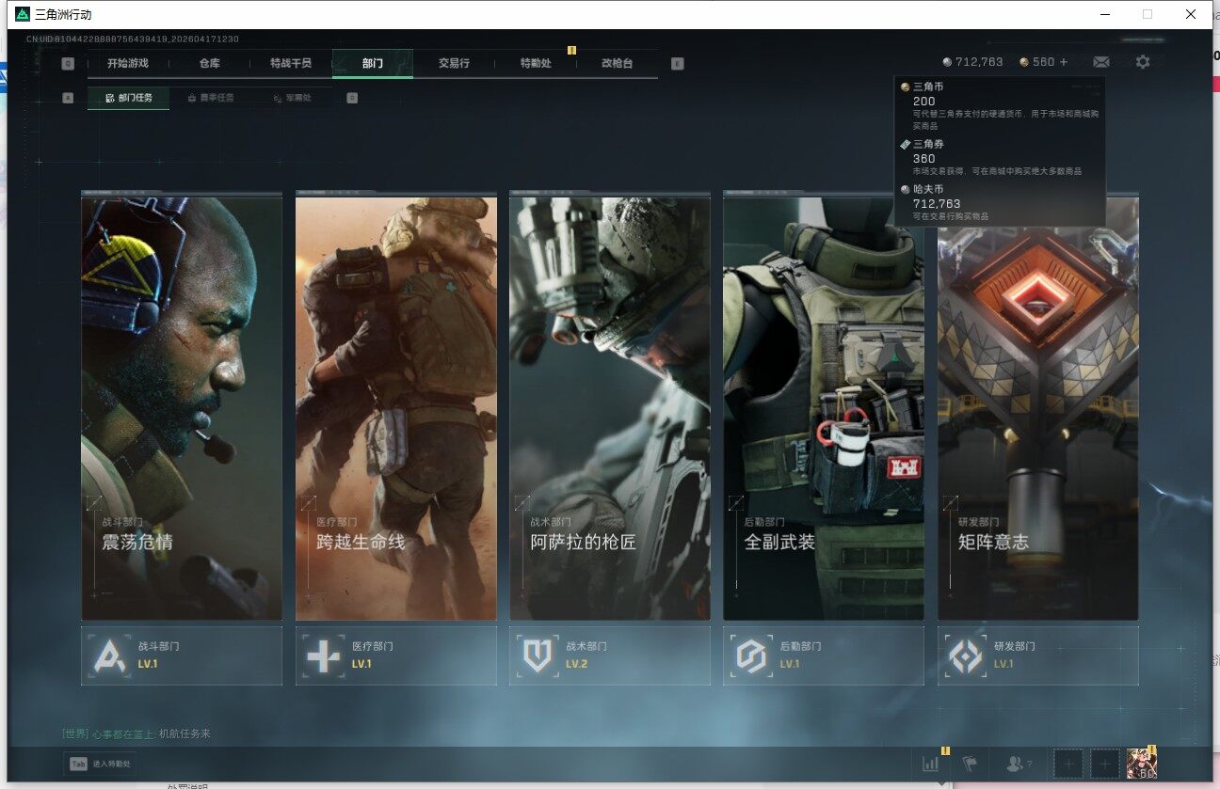Click the 哈夫币 coin icon in tooltip
Viewport: 1220px width, 789px height.
[906, 189]
